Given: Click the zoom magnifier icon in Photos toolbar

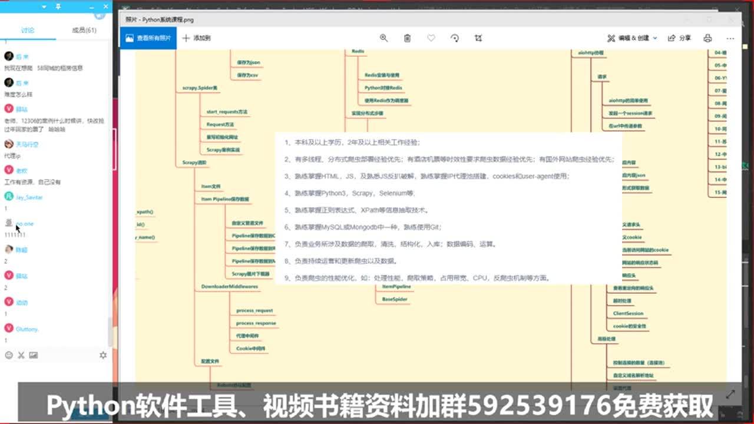Looking at the screenshot, I should click(x=383, y=38).
